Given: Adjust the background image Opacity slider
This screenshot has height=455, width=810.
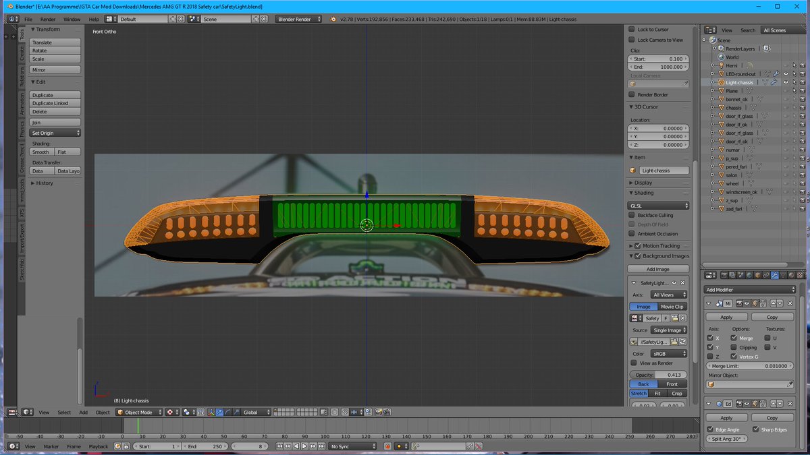Looking at the screenshot, I should tap(658, 374).
